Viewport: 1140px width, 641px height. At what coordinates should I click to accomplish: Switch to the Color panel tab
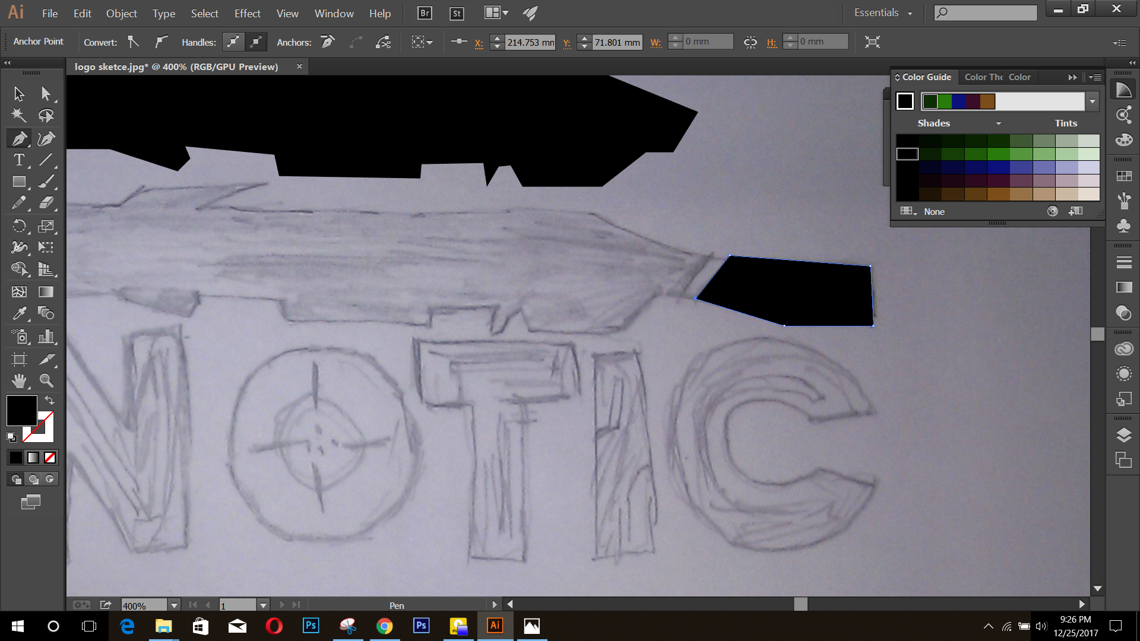(1019, 77)
